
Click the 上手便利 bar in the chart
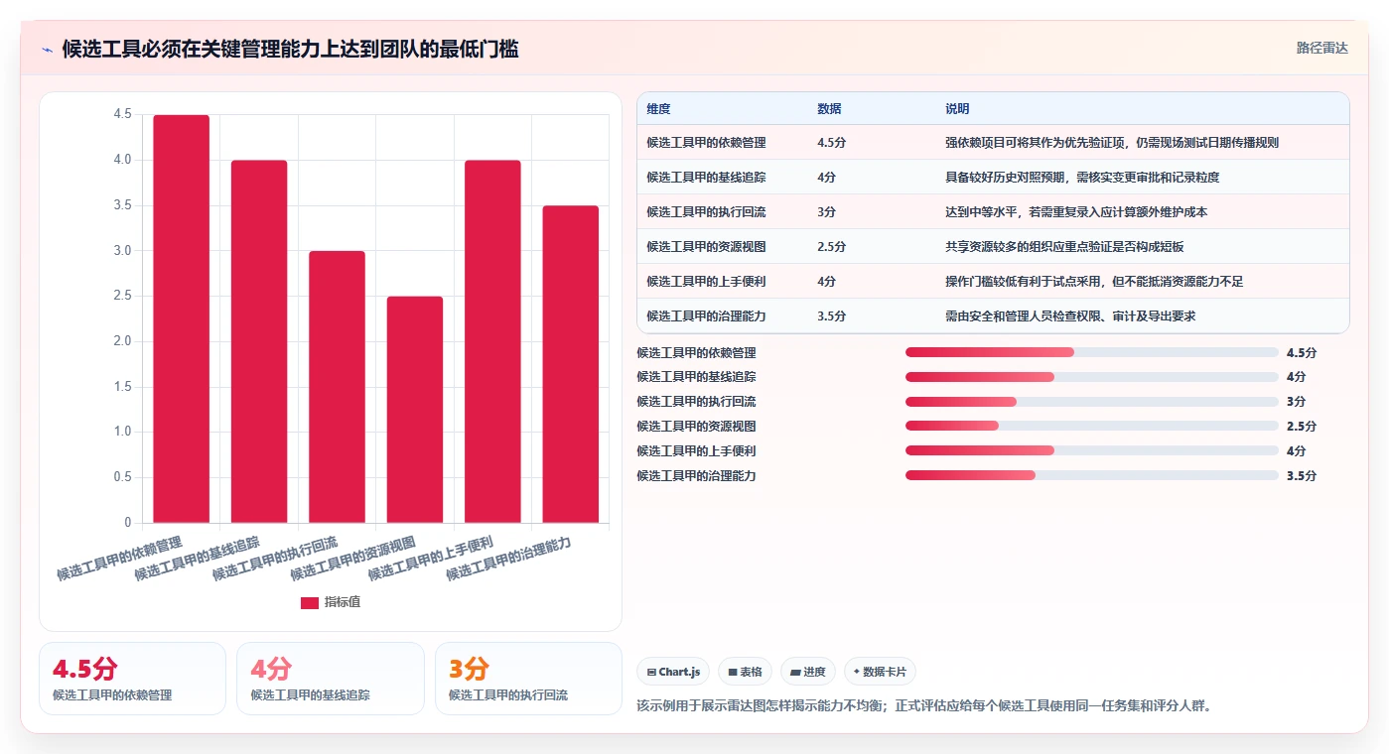(492, 341)
